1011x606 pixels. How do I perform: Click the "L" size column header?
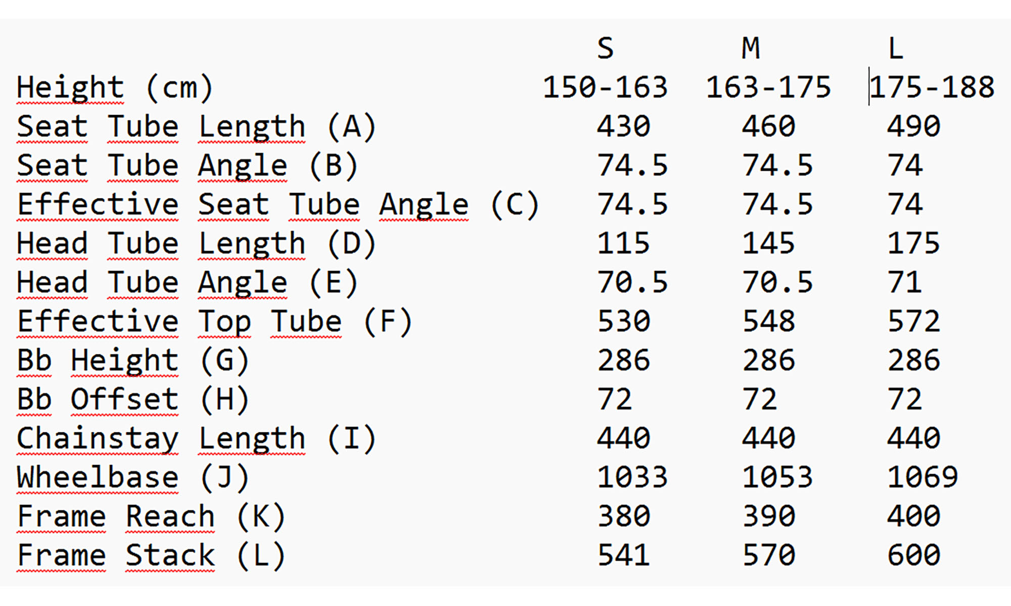click(896, 49)
